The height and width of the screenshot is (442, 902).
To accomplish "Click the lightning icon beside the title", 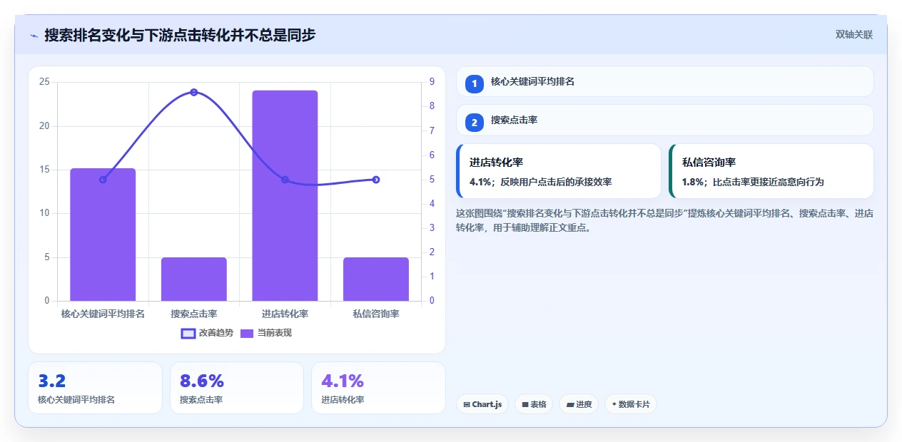I will 34,35.
